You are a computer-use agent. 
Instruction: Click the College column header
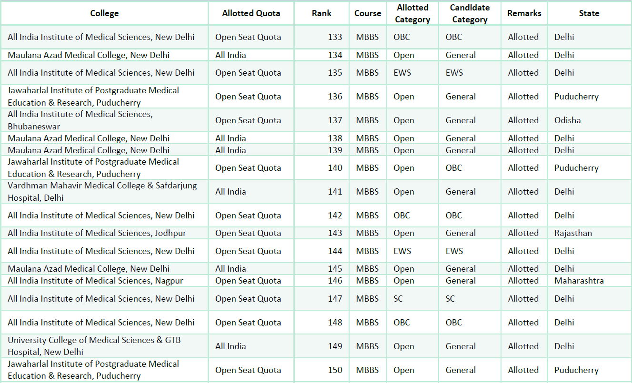click(104, 13)
